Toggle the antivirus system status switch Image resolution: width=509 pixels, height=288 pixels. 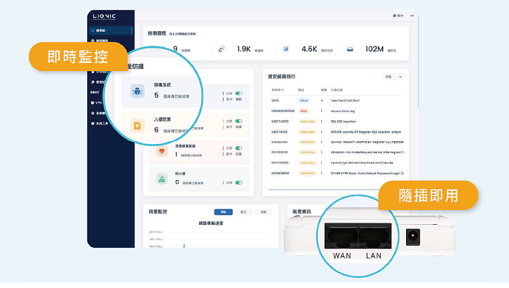pyautogui.click(x=239, y=93)
